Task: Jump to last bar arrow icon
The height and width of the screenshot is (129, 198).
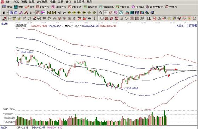Action: 54,13
